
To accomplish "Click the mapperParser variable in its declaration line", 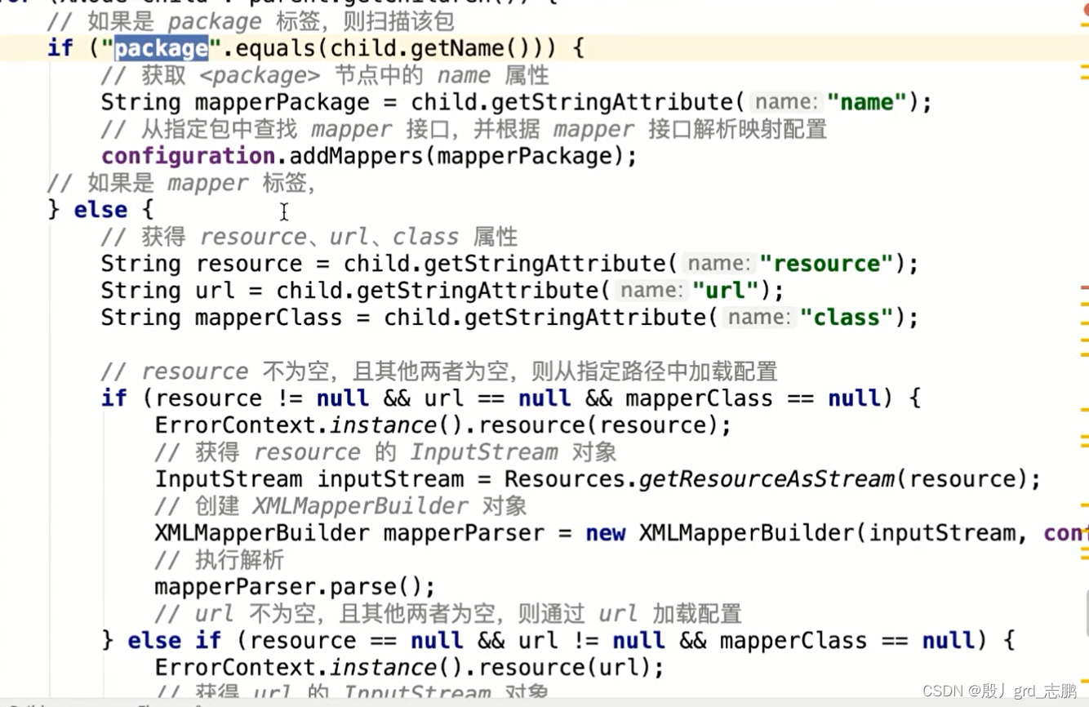I will [464, 533].
